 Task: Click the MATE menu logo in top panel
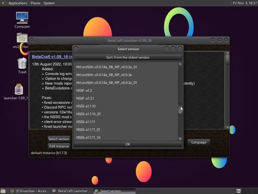(4, 3)
